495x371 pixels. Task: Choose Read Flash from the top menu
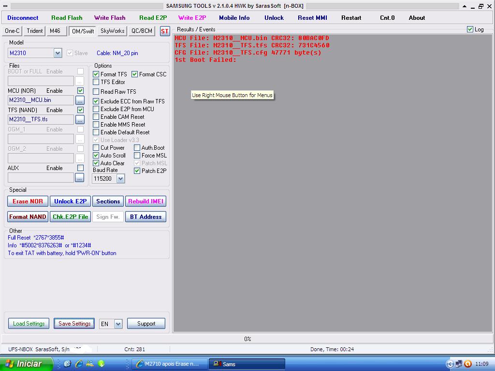pos(67,18)
